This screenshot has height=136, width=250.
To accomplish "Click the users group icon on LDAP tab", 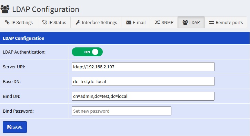I will pyautogui.click(x=185, y=22).
